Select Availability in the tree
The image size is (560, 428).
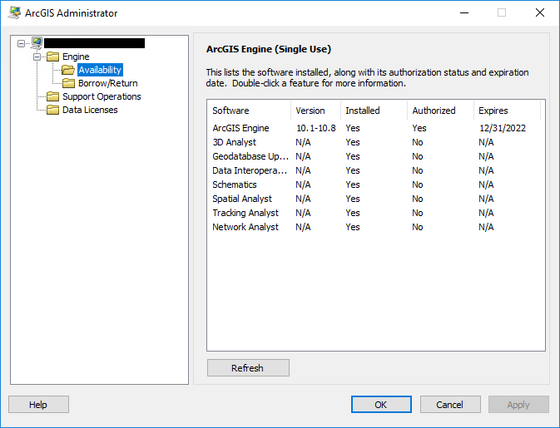[100, 70]
